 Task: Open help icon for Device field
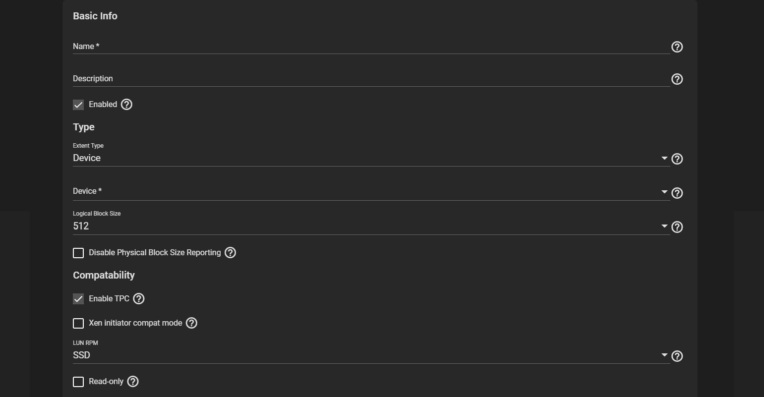click(677, 193)
